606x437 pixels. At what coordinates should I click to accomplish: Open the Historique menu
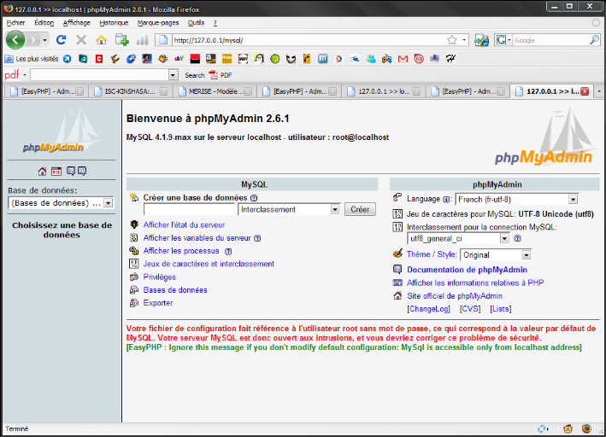114,22
